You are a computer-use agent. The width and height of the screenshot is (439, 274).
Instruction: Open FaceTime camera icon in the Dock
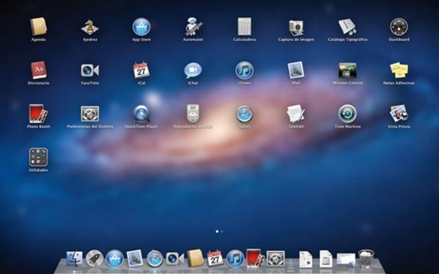[x=175, y=259]
